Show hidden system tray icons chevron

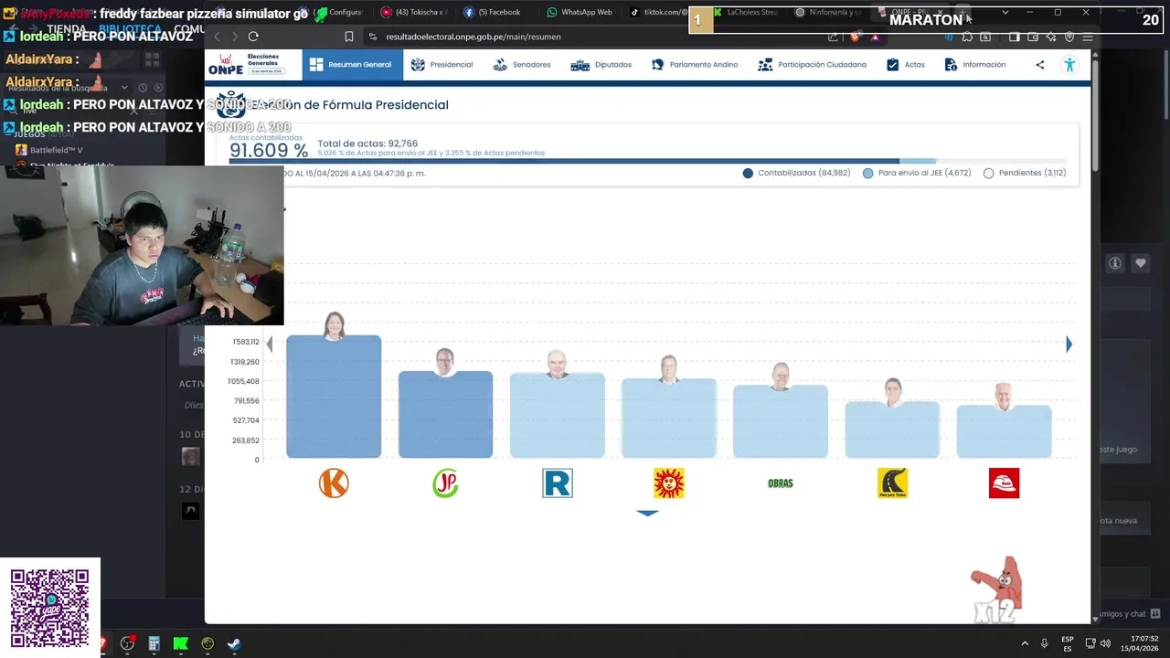(1025, 643)
